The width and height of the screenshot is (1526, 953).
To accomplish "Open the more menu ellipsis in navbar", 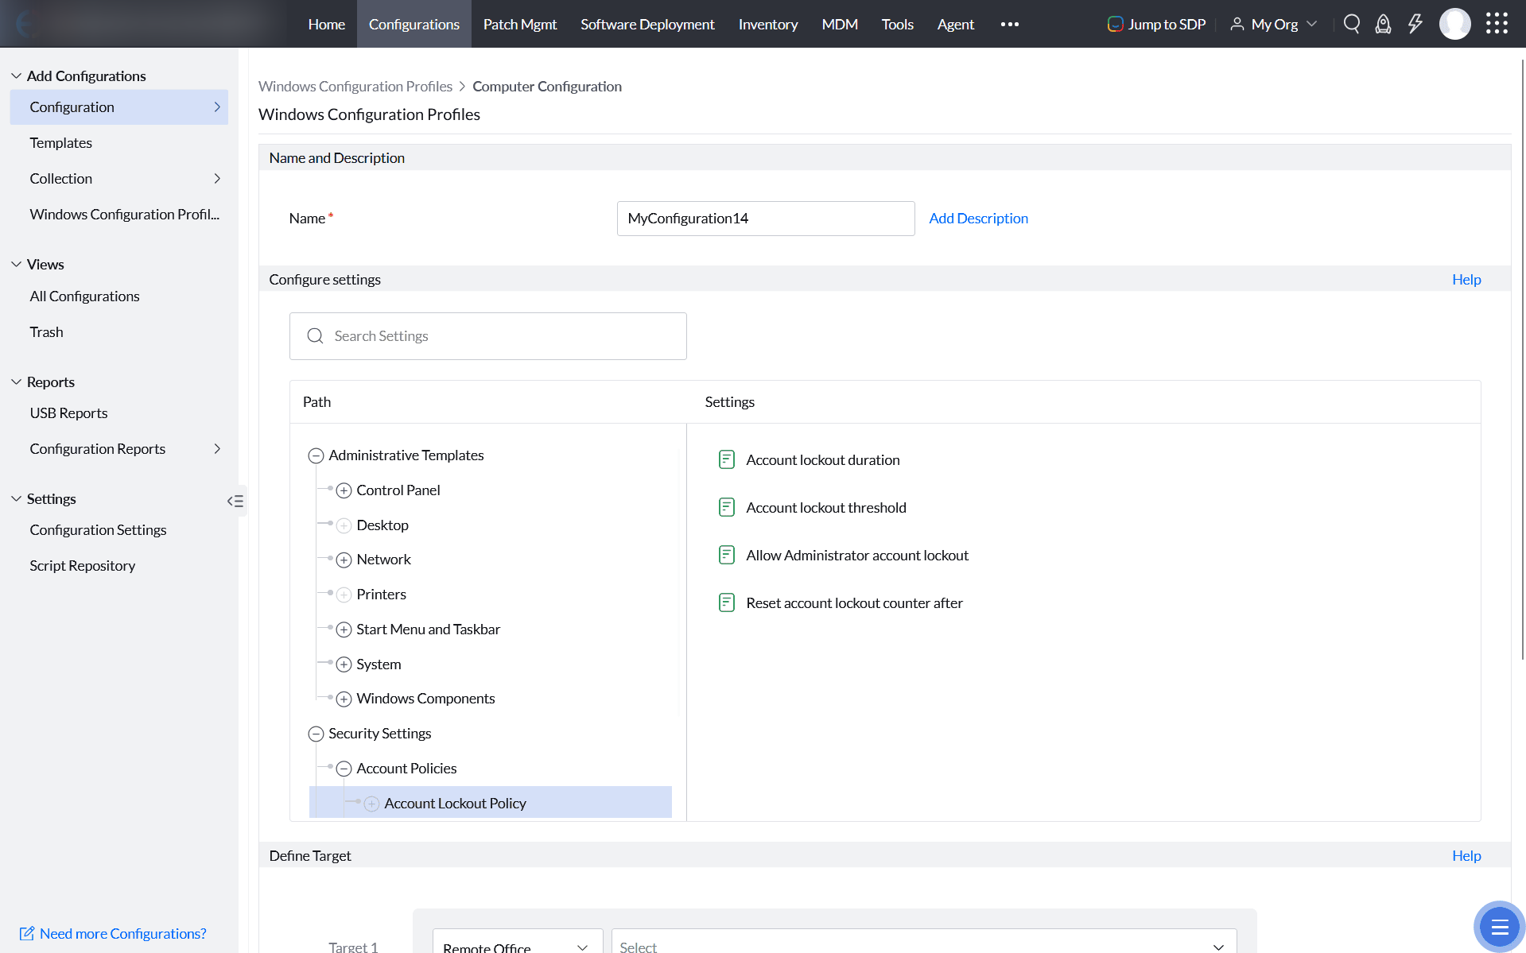I will [1009, 24].
